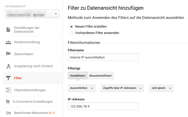The width and height of the screenshot is (188, 117).
Task: Click the merge icon for Gruppierung nach Content
Action: (x=8, y=66)
